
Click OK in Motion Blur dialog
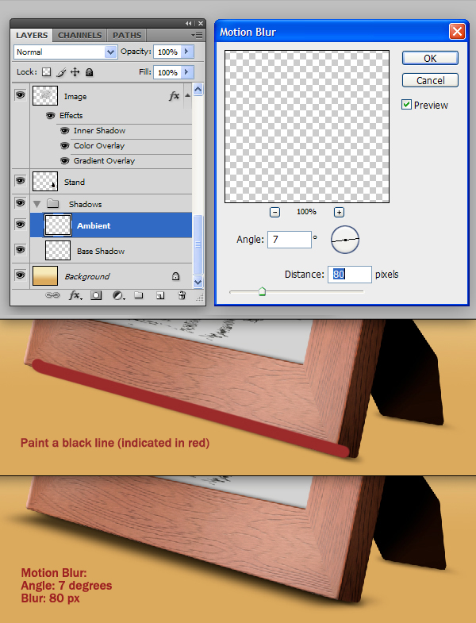(430, 58)
